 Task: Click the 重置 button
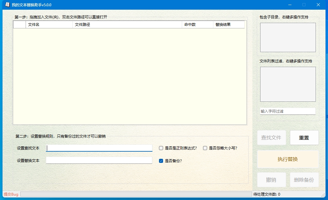[x=304, y=138]
